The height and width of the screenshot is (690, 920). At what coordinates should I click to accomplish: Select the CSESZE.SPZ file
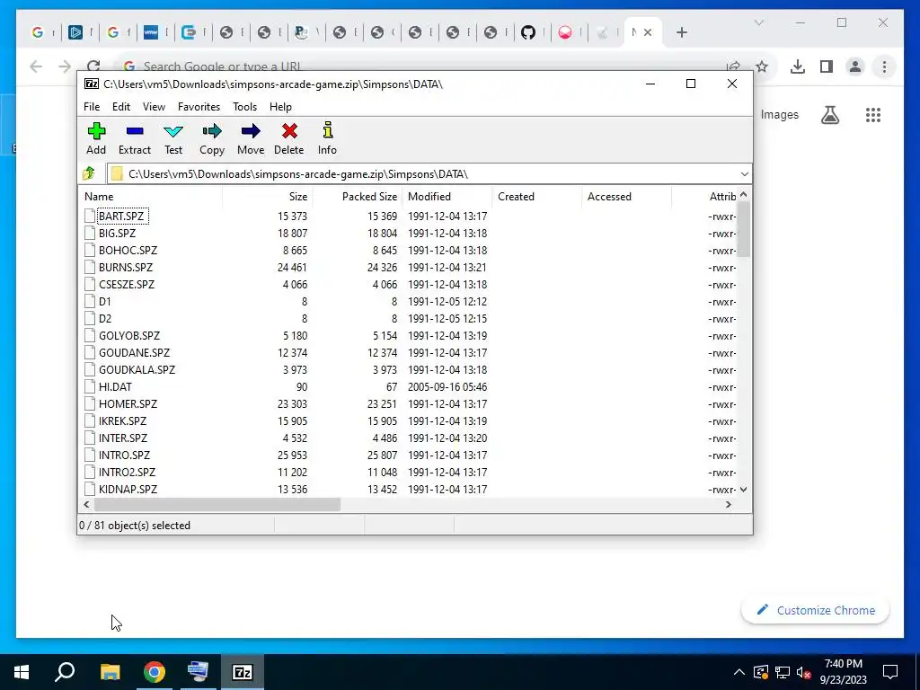tap(126, 284)
